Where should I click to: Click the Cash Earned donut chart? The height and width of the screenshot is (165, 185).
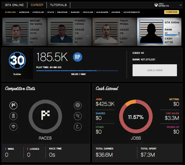136,117
